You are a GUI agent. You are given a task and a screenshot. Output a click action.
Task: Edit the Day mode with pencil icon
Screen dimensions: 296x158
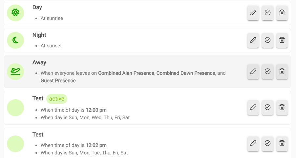coord(253,13)
